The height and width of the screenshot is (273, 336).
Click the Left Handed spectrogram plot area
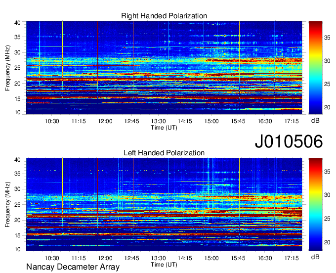pyautogui.click(x=164, y=205)
